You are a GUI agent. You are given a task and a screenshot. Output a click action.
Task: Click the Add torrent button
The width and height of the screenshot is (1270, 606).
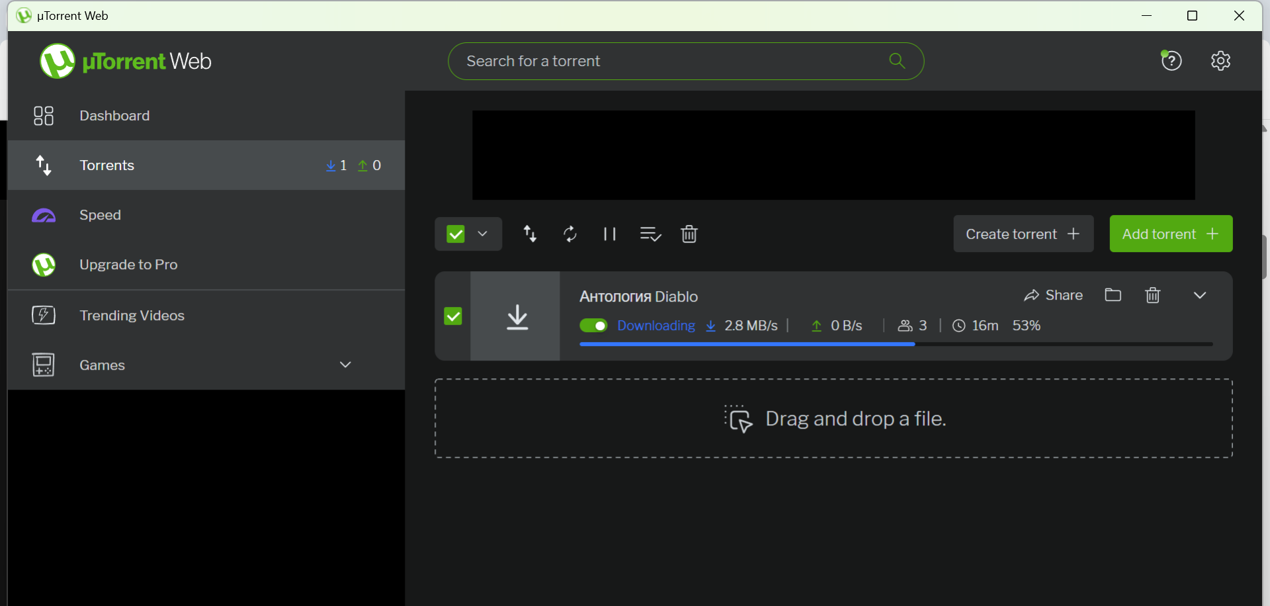tap(1170, 234)
